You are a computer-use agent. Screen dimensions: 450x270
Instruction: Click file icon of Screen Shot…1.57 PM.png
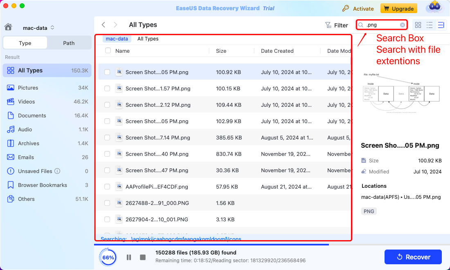pyautogui.click(x=119, y=88)
